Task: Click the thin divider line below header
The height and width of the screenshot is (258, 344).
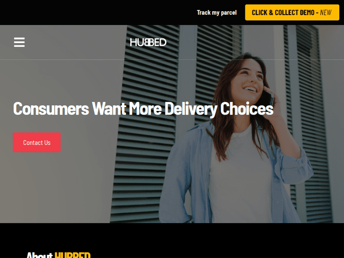Action: point(172,60)
